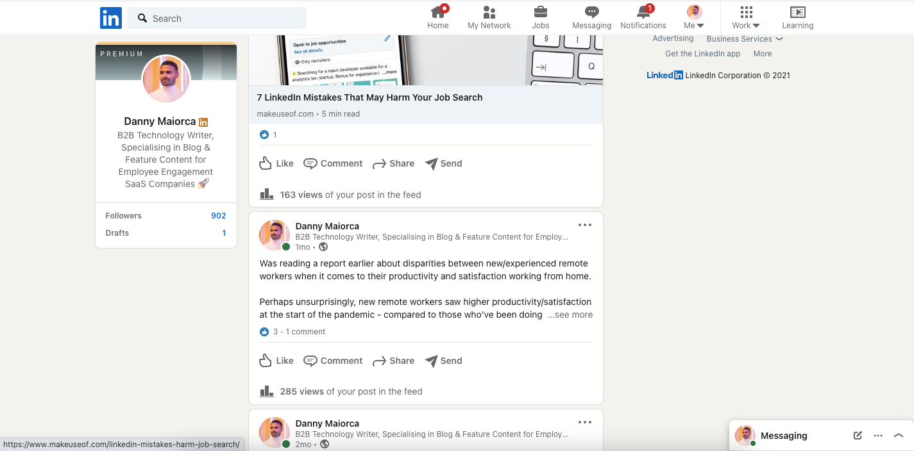Check Notifications with the bell icon

(643, 16)
